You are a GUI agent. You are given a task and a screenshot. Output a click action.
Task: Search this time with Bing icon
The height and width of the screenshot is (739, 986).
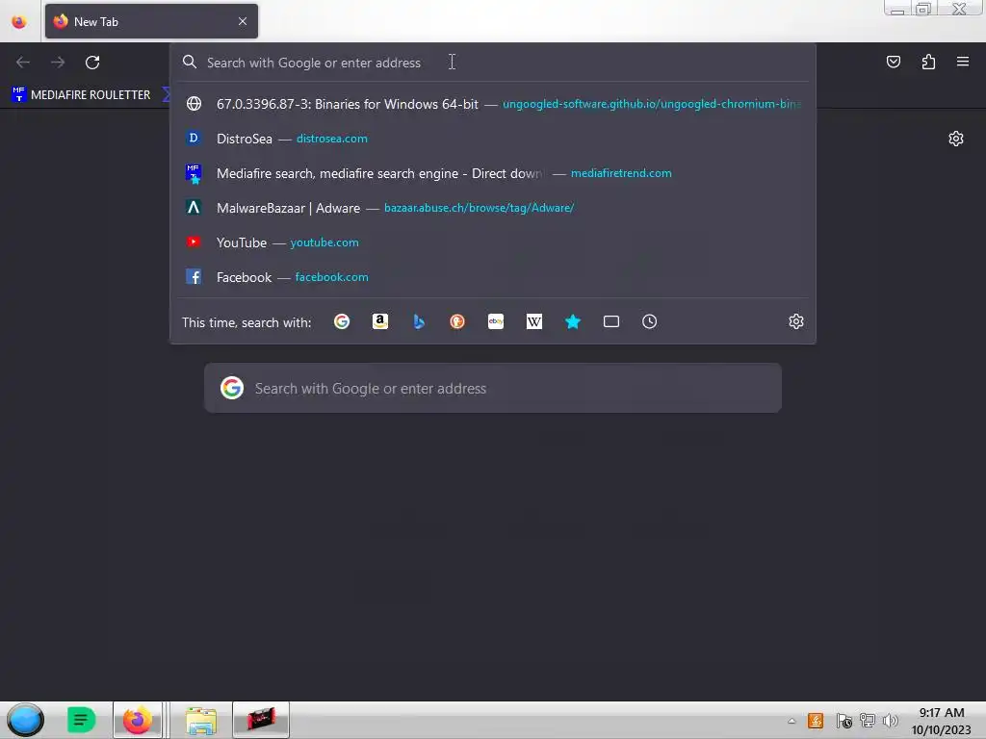click(x=419, y=321)
